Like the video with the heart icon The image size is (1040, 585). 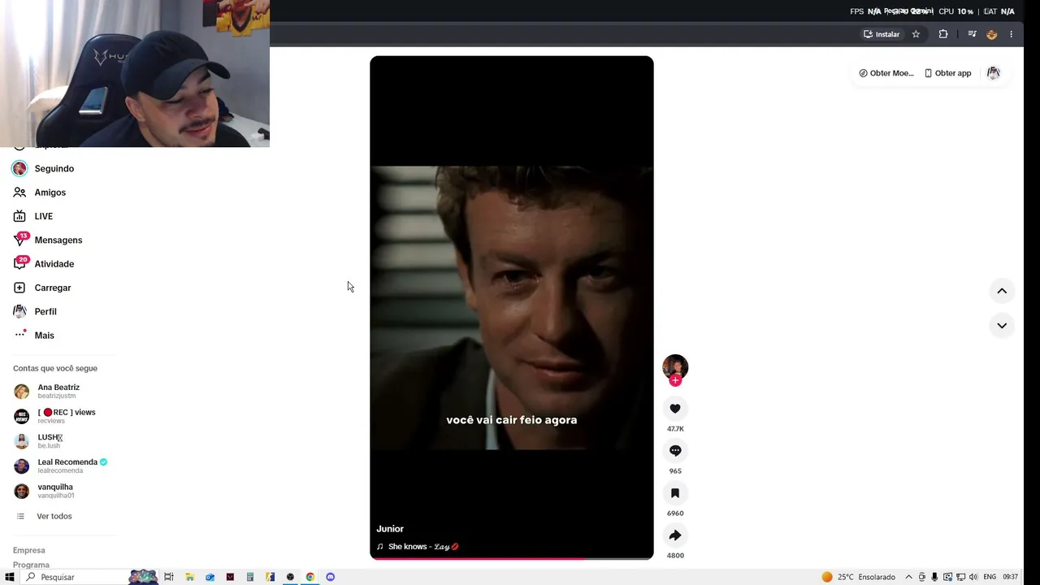675,409
